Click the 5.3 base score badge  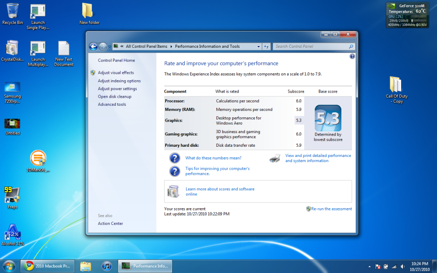328,118
